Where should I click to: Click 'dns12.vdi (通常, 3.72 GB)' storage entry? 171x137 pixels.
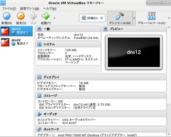(x=92, y=105)
